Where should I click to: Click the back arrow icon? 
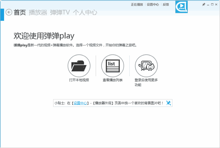click(x=9, y=12)
